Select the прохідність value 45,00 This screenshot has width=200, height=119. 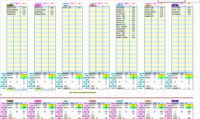45,103
